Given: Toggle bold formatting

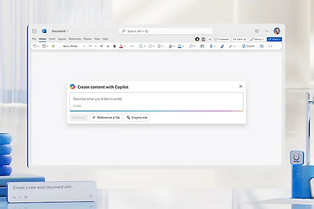Looking at the screenshot, I should (115, 46).
